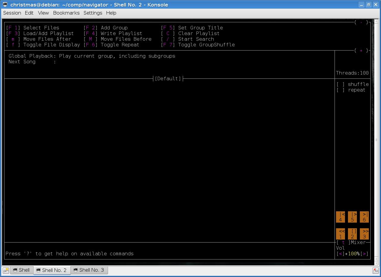
Task: Click the new session icon in tab bar
Action: click(6, 270)
